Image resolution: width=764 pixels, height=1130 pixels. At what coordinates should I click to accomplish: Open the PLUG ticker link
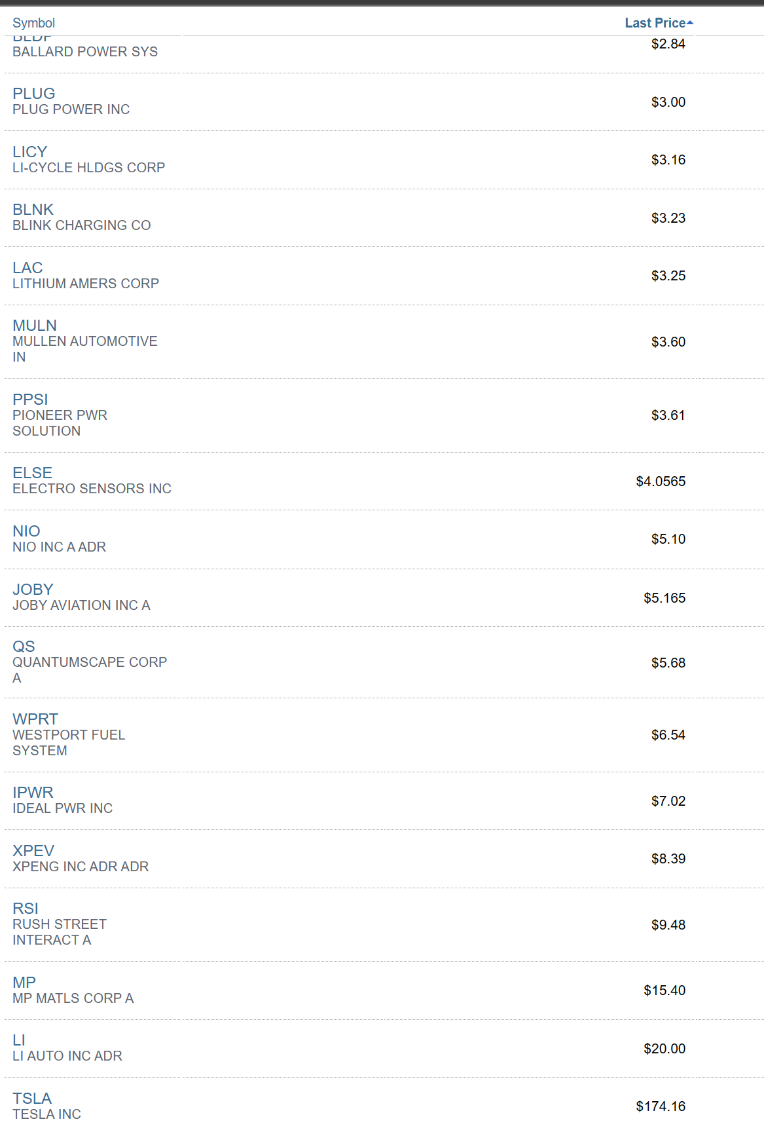tap(33, 94)
